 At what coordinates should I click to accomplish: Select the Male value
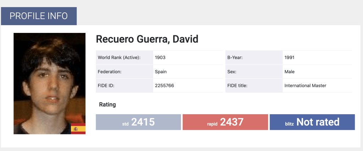(290, 72)
